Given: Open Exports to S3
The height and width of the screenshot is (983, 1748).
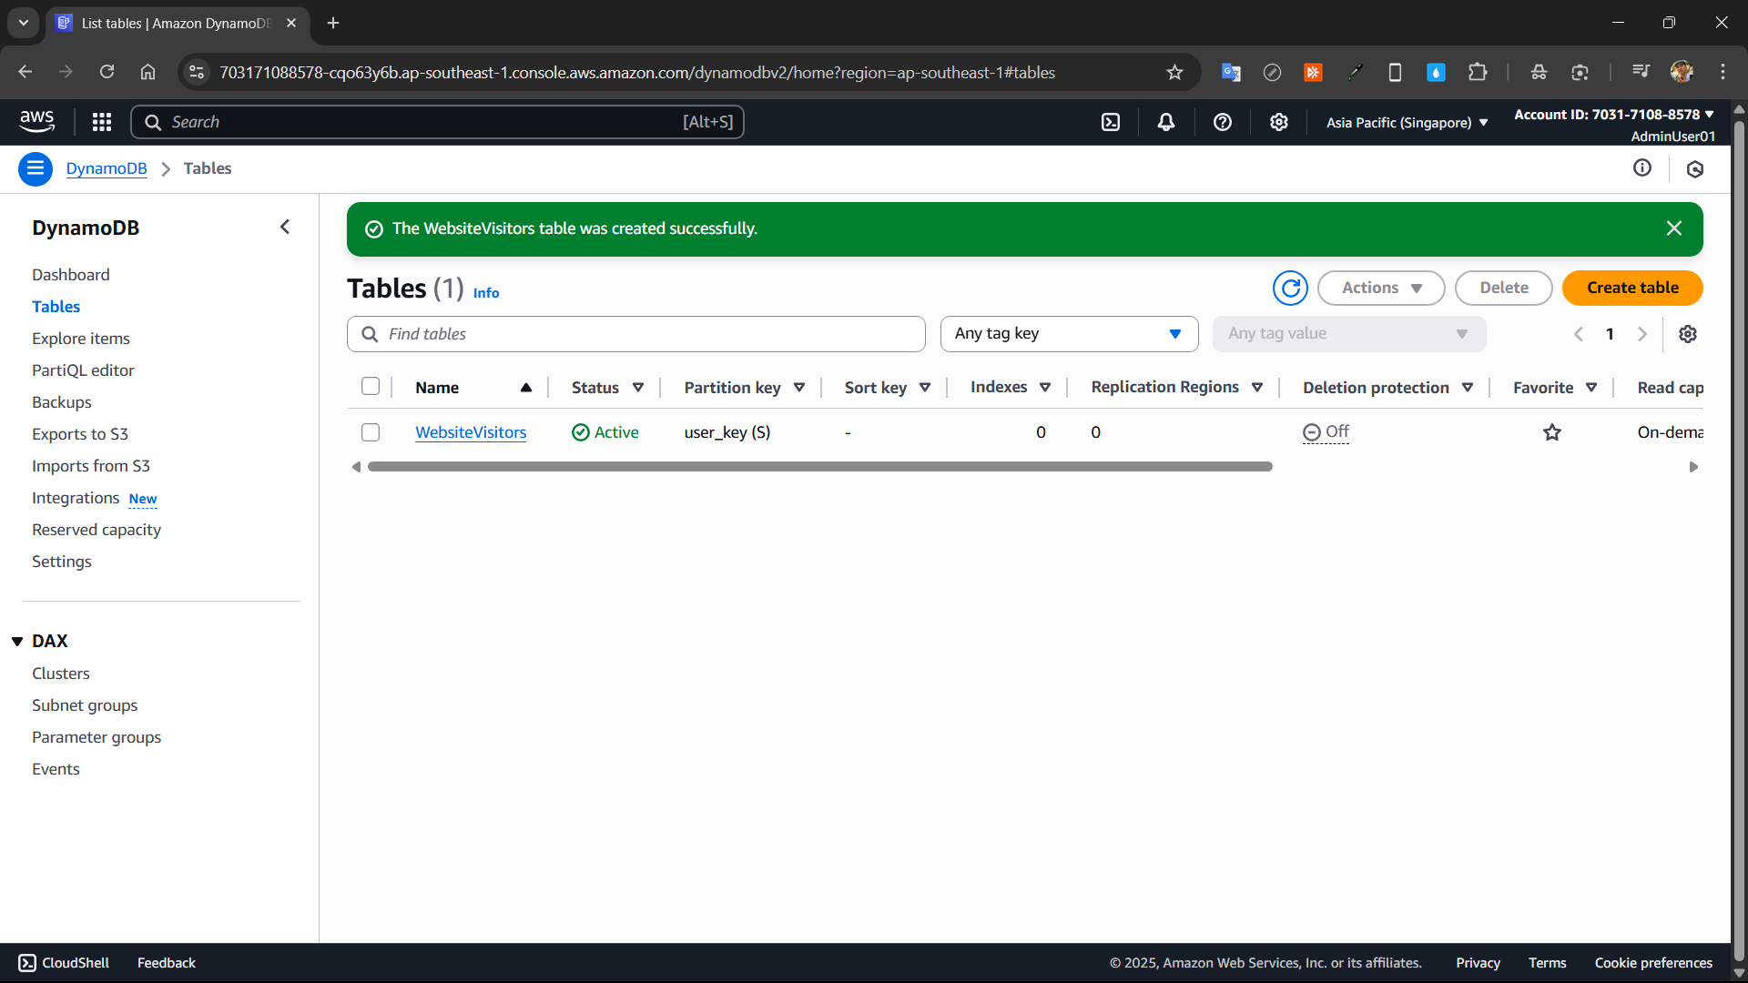Looking at the screenshot, I should coord(80,434).
